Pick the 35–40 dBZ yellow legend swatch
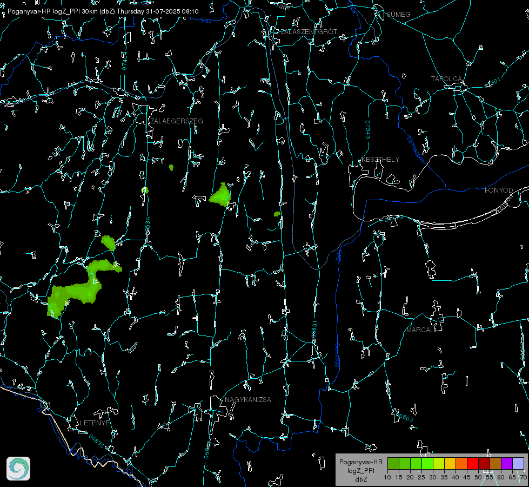The height and width of the screenshot is (487, 529). (450, 463)
